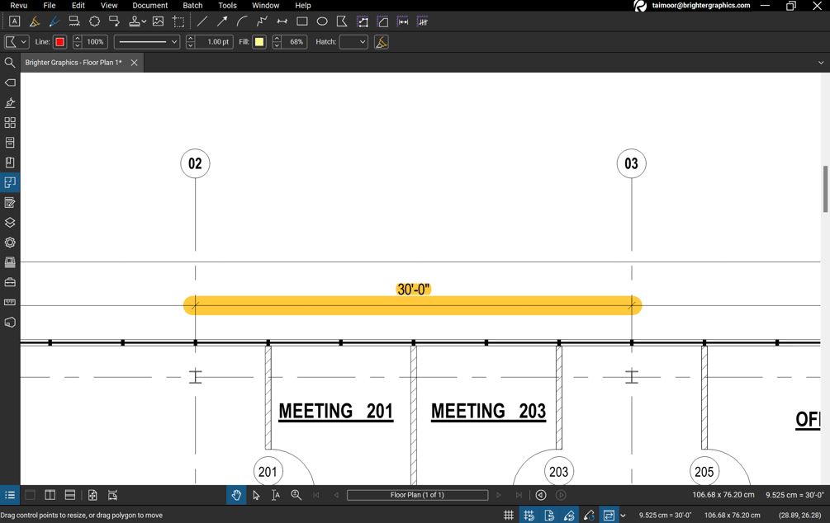
Task: Toggle the Pan tool
Action: tap(237, 495)
